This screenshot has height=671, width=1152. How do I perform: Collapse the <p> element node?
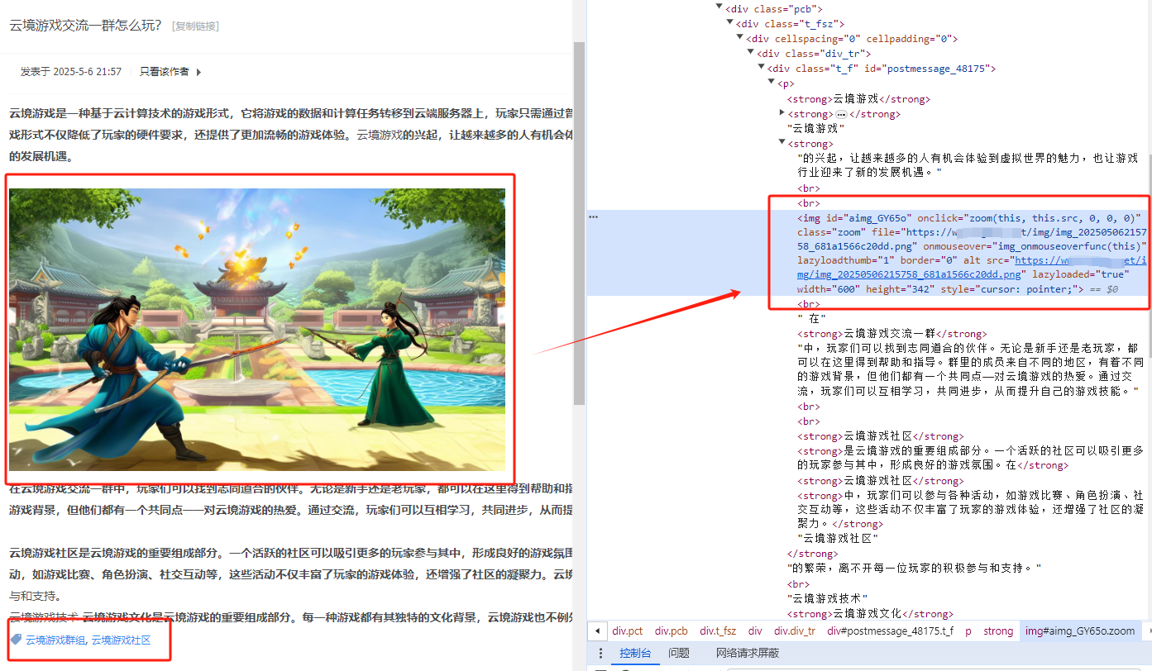point(772,83)
